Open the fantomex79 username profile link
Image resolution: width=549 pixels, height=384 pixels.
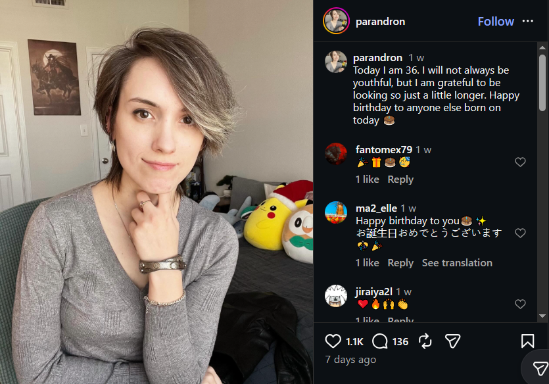click(x=384, y=150)
